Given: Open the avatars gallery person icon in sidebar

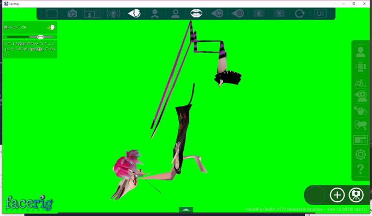Looking at the screenshot, I should (x=361, y=52).
